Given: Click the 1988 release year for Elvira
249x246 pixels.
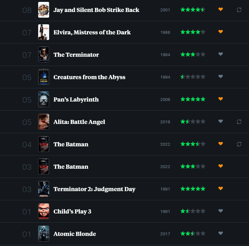Looking at the screenshot, I should 165,32.
